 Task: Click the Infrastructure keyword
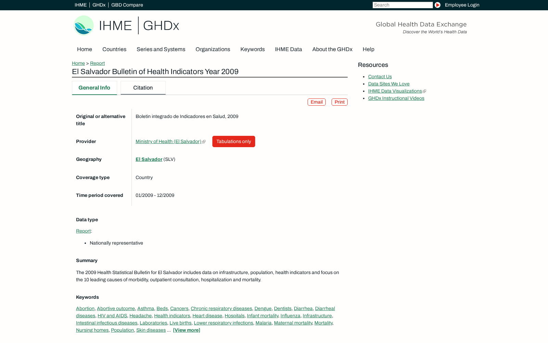[317, 316]
